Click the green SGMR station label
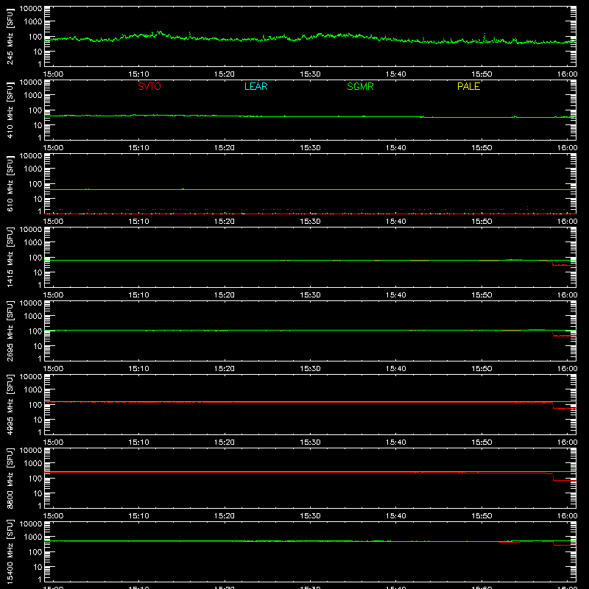 (x=360, y=86)
